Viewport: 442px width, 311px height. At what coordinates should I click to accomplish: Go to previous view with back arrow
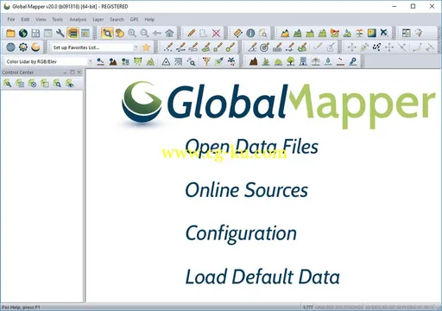(157, 33)
